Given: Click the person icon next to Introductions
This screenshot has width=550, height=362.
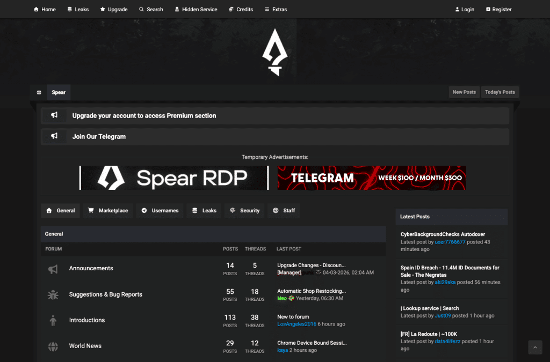Looking at the screenshot, I should coord(53,320).
